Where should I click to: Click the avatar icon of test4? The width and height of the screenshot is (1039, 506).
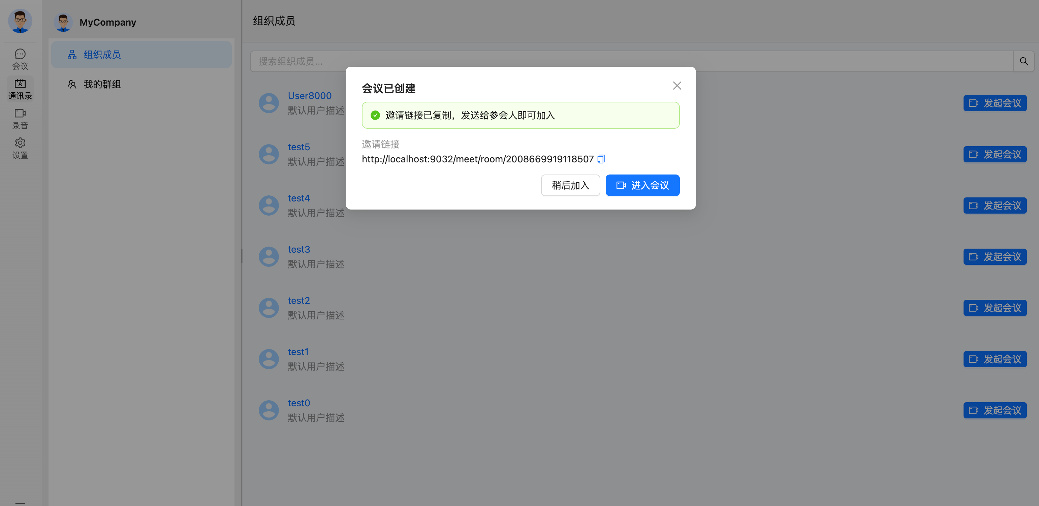pyautogui.click(x=269, y=205)
